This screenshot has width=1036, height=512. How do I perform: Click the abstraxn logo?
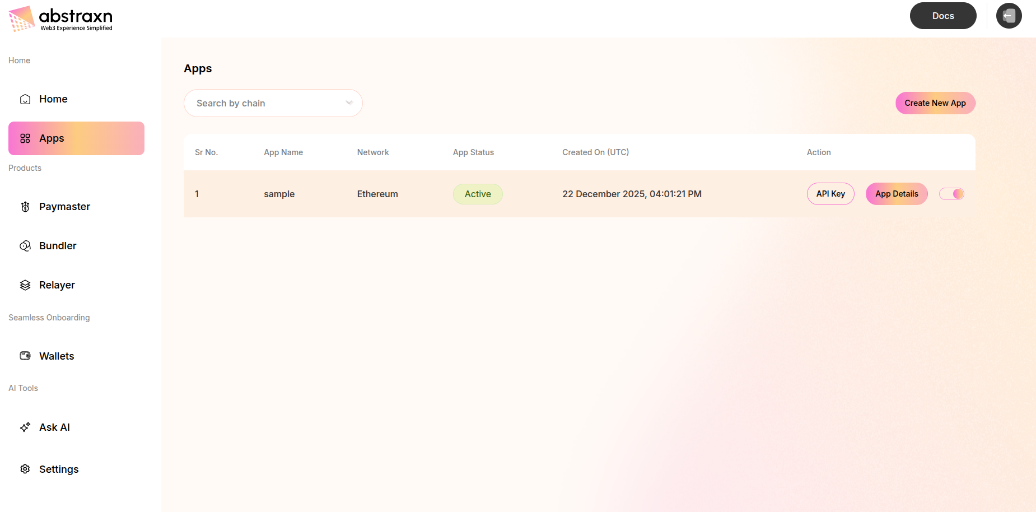click(60, 18)
